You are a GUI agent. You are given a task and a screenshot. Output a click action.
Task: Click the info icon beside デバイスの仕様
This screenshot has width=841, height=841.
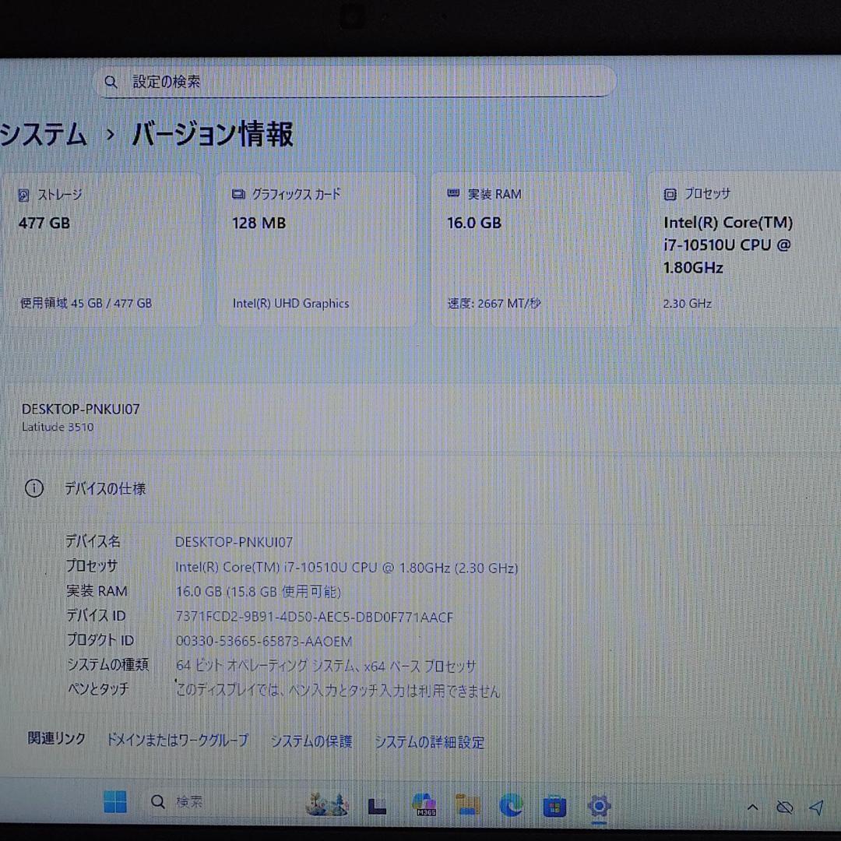(33, 488)
